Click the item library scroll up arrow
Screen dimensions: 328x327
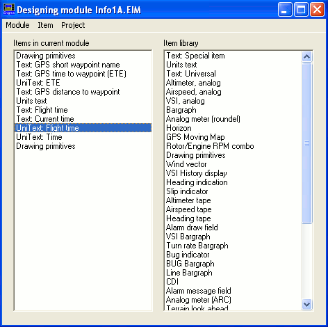306,56
